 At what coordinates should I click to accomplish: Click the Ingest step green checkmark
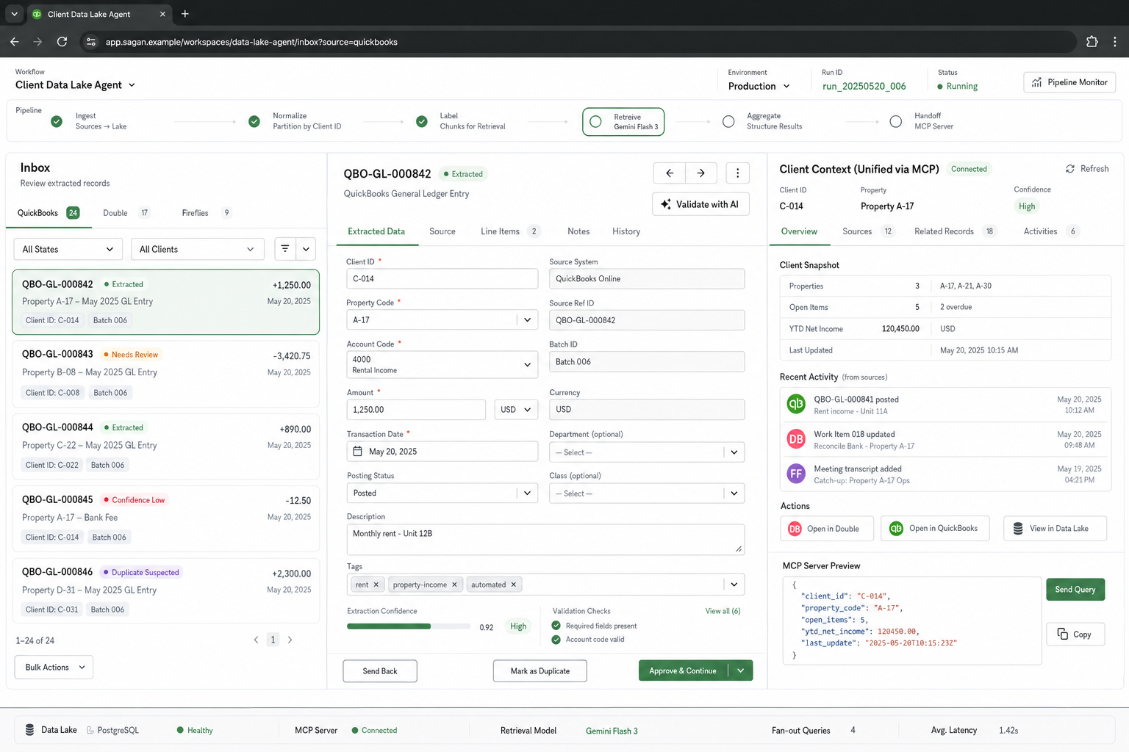(x=57, y=121)
